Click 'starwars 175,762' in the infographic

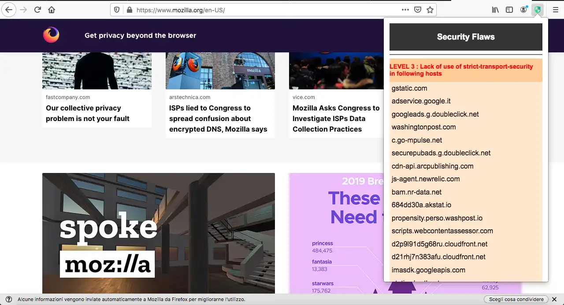(323, 287)
